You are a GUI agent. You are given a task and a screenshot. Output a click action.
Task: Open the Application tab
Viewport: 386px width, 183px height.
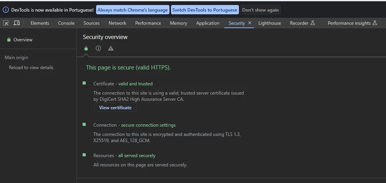[208, 23]
